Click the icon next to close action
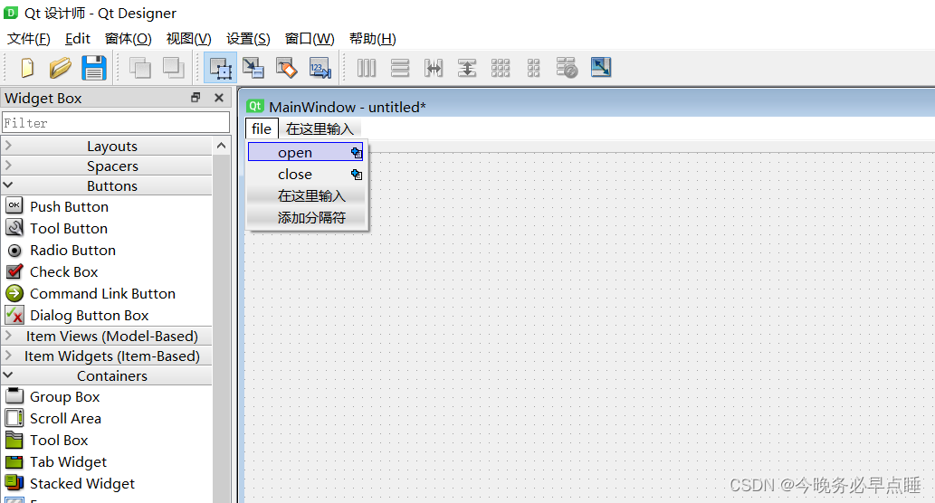 pyautogui.click(x=357, y=175)
